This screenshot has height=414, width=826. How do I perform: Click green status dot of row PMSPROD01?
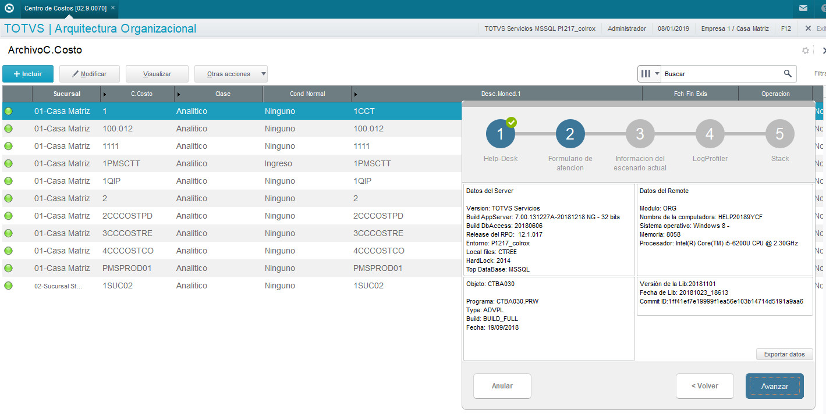pyautogui.click(x=8, y=268)
